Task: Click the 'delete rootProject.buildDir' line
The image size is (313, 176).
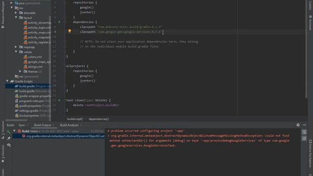Action: (x=96, y=105)
